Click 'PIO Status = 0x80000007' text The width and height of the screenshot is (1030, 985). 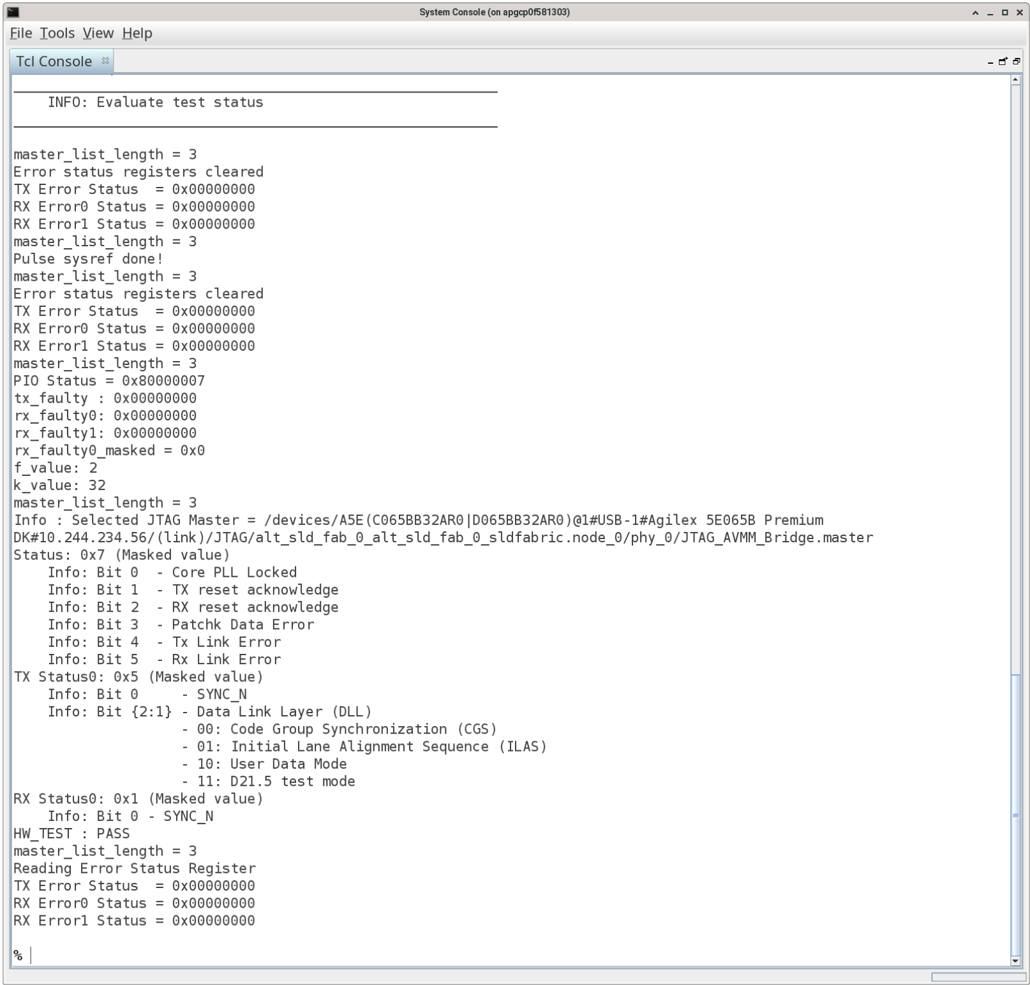point(109,381)
